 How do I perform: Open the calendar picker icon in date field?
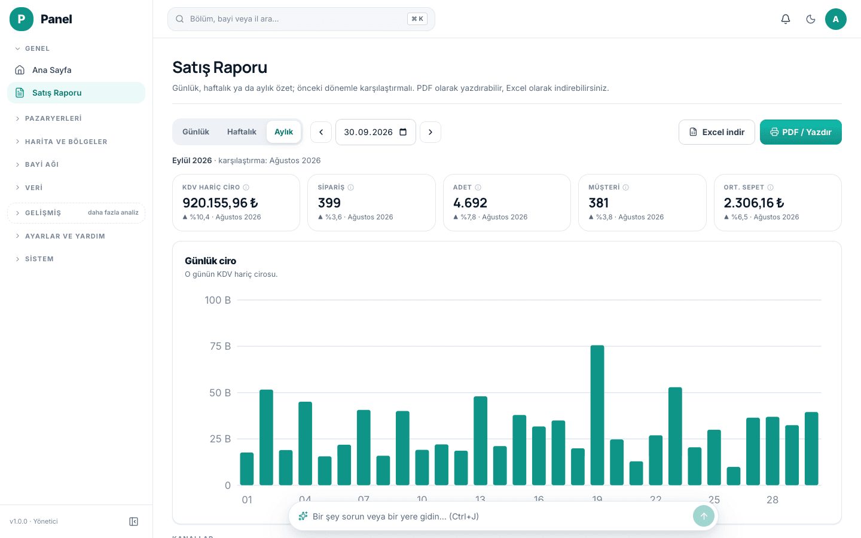tap(403, 132)
